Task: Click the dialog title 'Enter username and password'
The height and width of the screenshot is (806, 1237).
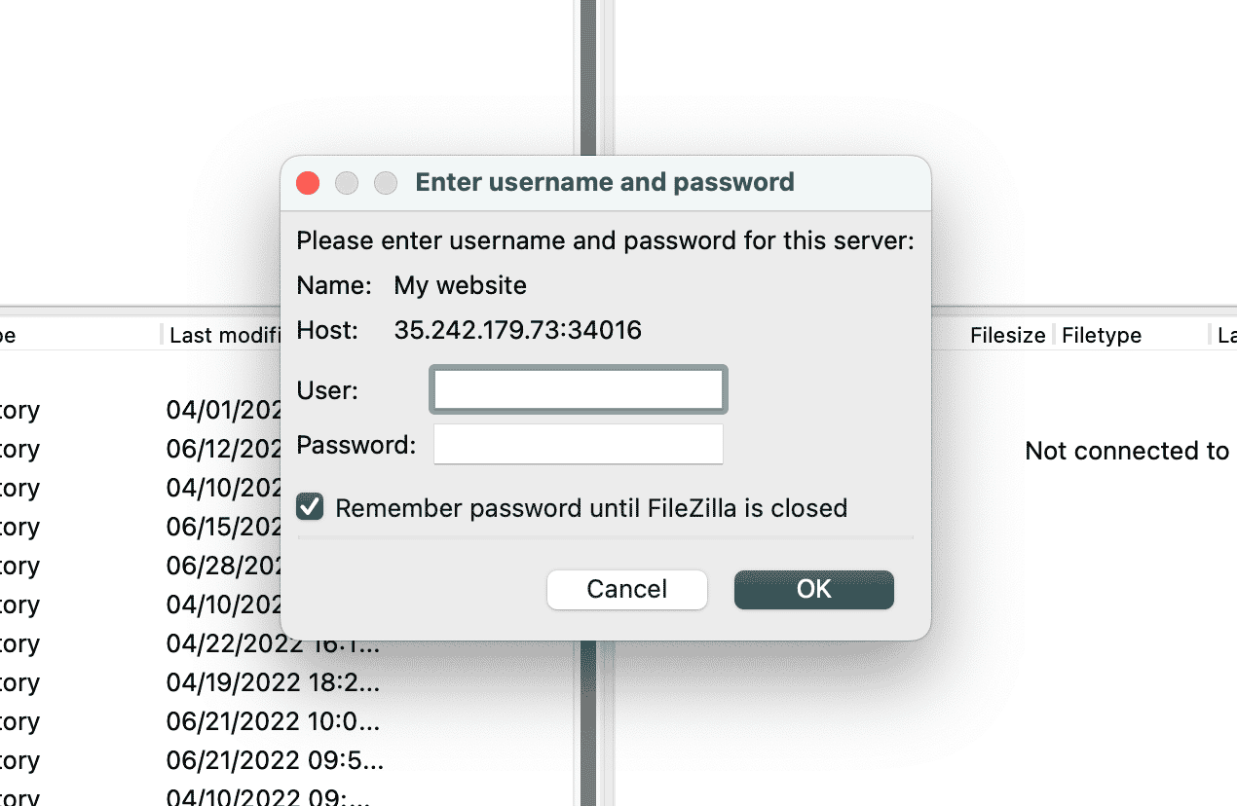Action: point(605,182)
